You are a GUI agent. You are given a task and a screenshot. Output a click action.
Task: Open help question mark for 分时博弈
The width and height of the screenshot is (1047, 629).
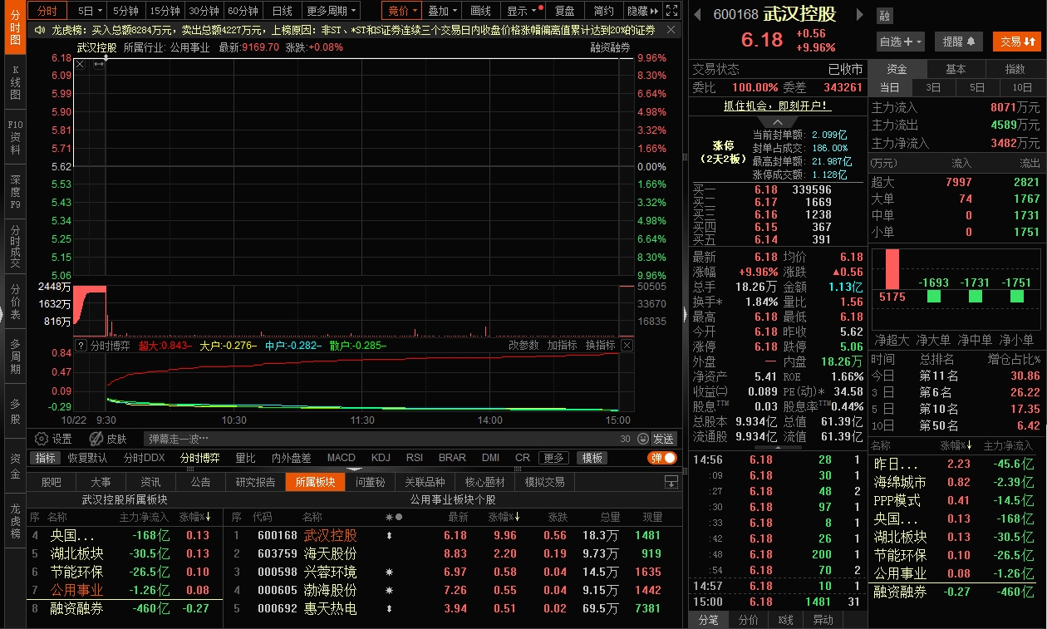point(81,345)
